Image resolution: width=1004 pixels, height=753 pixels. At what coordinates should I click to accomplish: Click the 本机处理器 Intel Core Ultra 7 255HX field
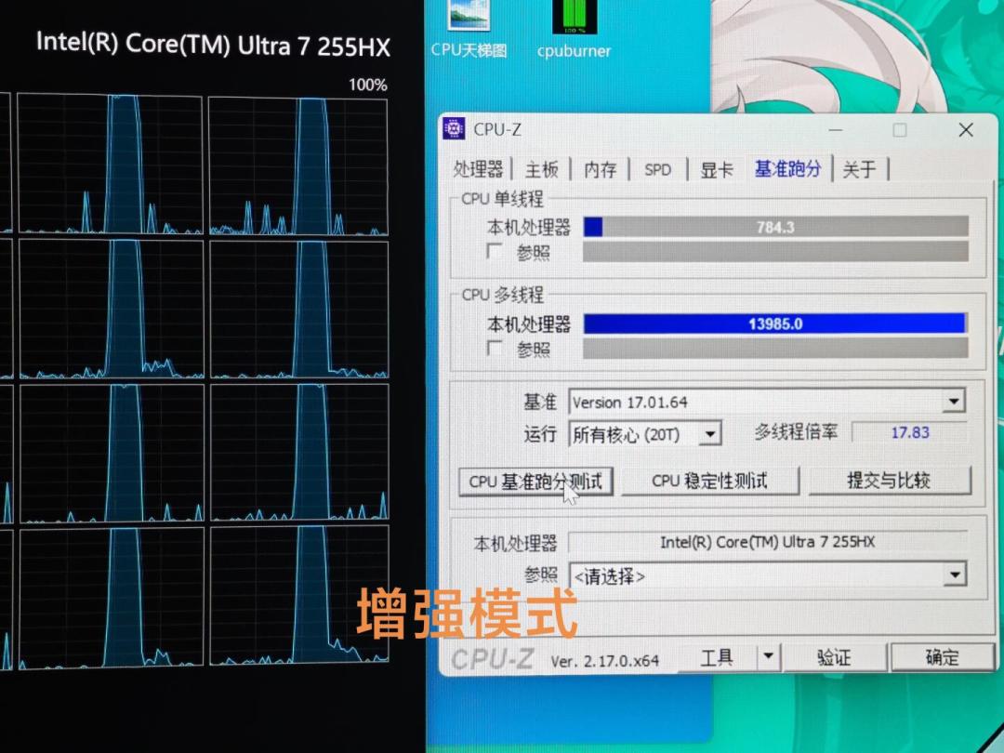pyautogui.click(x=767, y=542)
